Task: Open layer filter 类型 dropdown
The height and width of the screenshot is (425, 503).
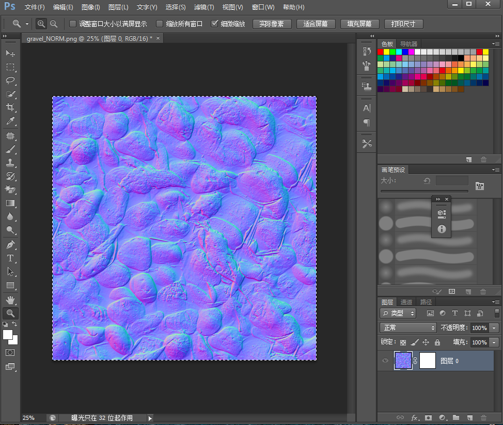Action: coord(398,313)
